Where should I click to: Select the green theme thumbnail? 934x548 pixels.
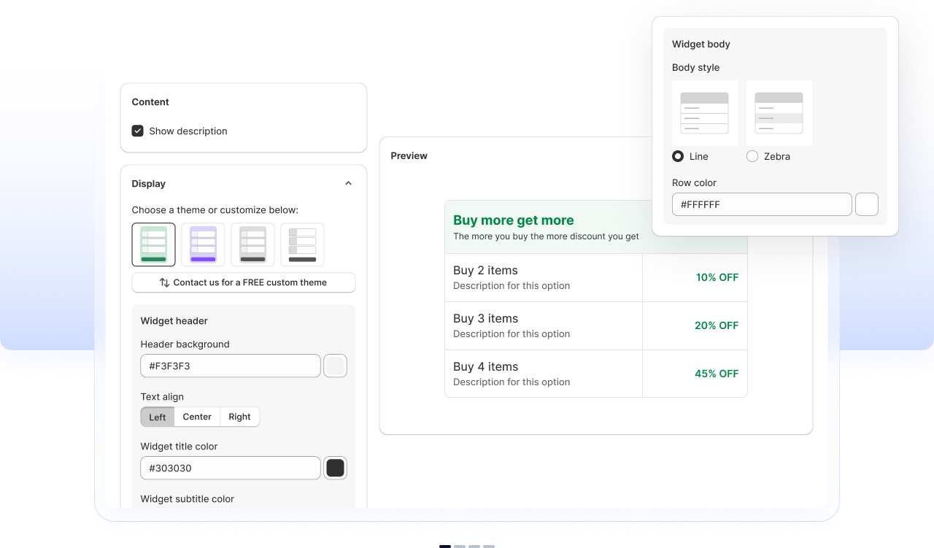153,244
